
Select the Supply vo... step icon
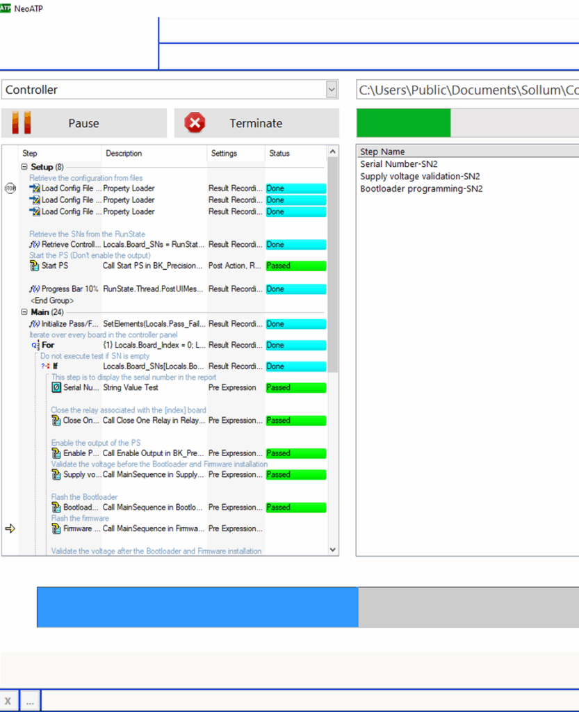coord(56,474)
